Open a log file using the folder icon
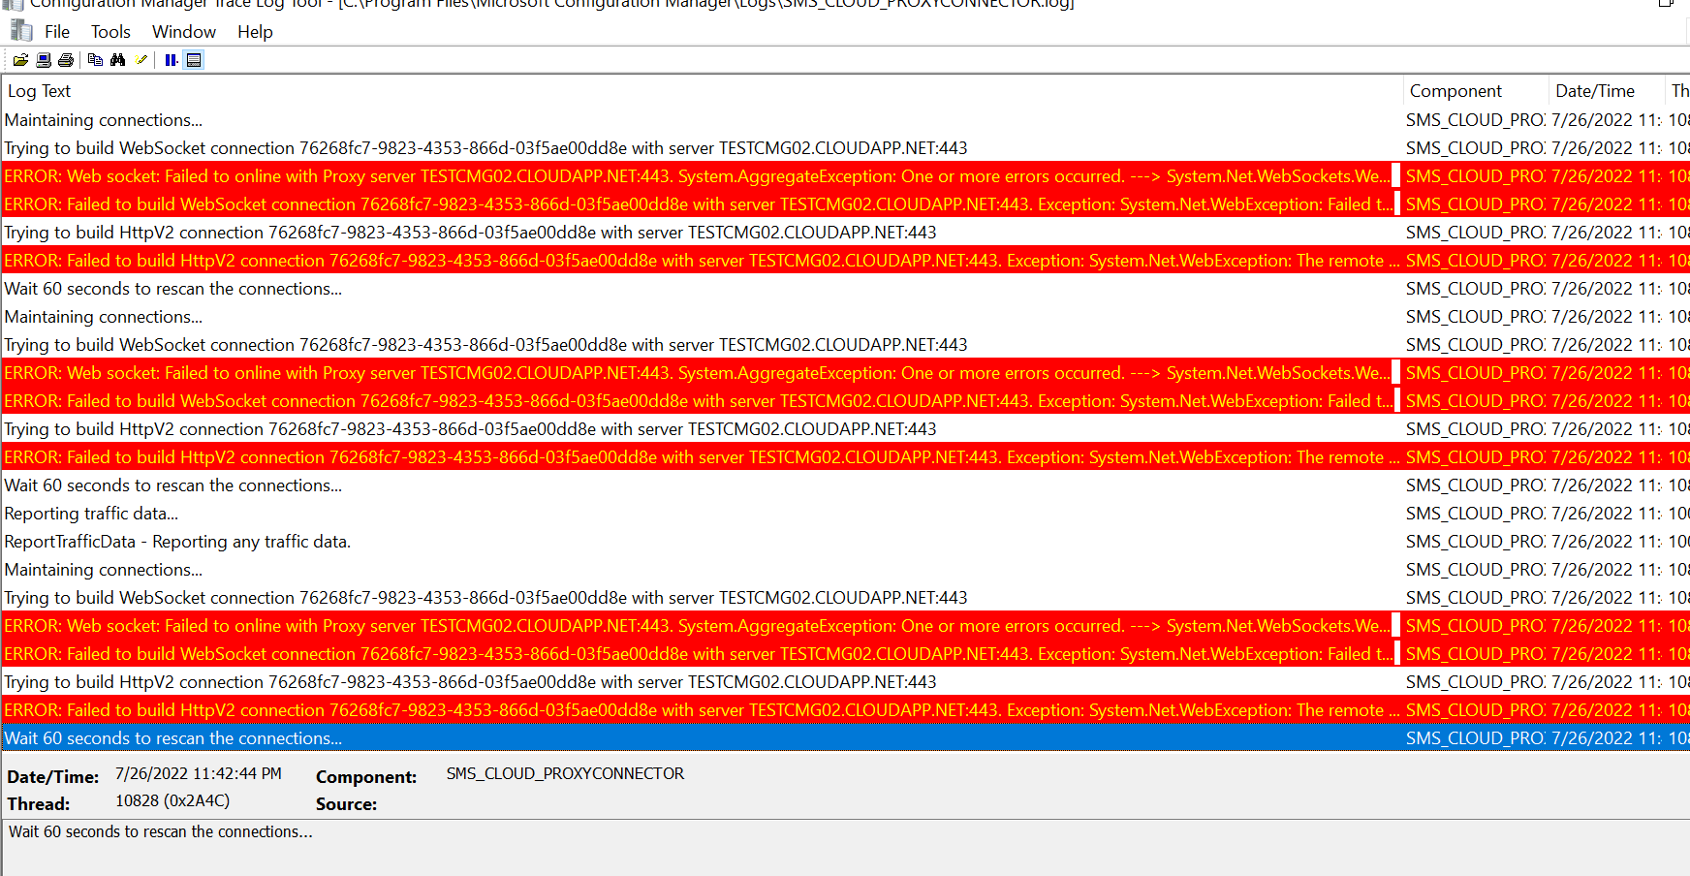The width and height of the screenshot is (1690, 876). (x=20, y=59)
